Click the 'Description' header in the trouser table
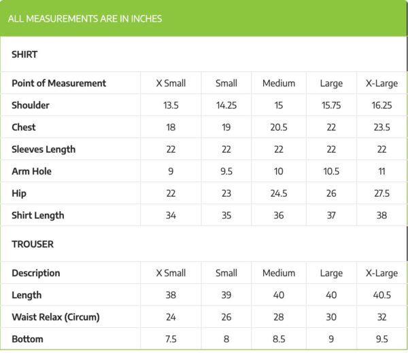 click(x=36, y=273)
